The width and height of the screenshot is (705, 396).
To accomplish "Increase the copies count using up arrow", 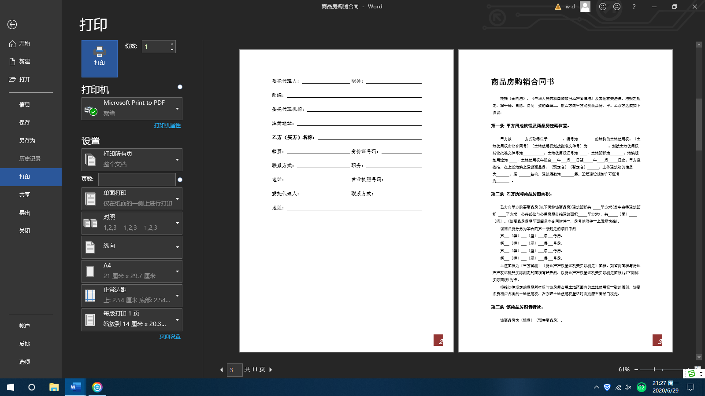I will coord(172,44).
